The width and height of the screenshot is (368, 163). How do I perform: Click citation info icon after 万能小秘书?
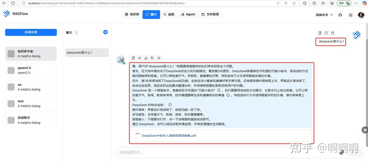[x=219, y=90]
